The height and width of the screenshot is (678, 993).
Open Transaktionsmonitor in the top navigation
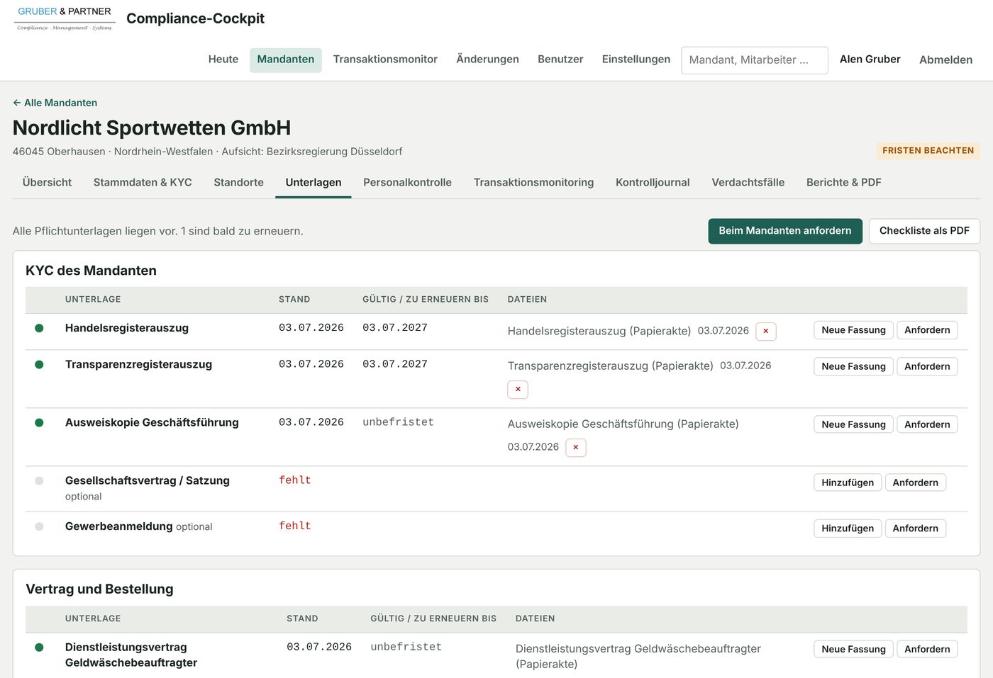click(385, 60)
